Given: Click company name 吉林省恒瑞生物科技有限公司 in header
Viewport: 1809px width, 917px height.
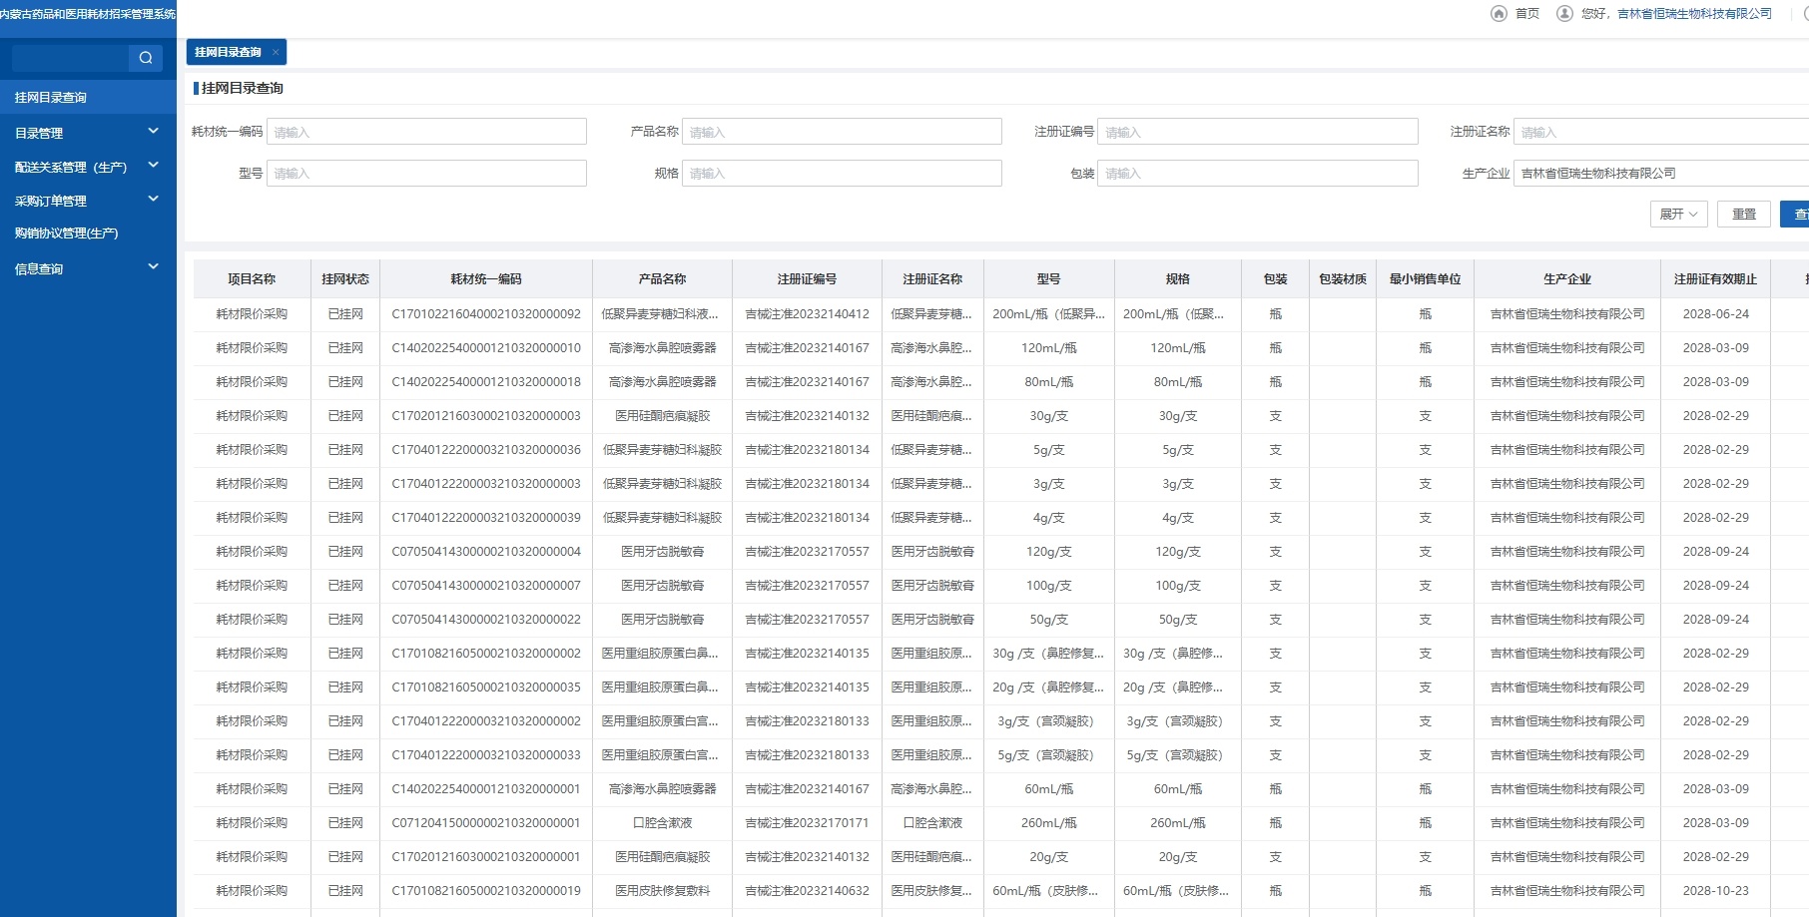Looking at the screenshot, I should pyautogui.click(x=1694, y=13).
